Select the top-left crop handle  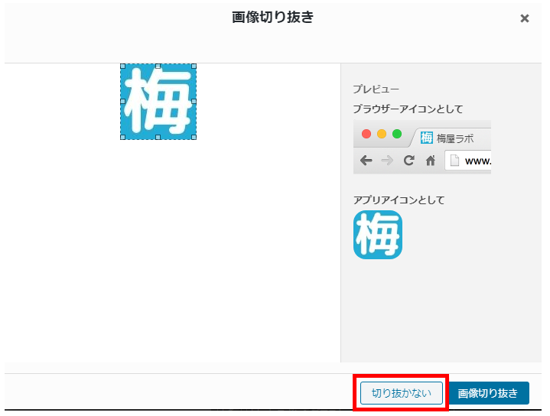pyautogui.click(x=122, y=66)
